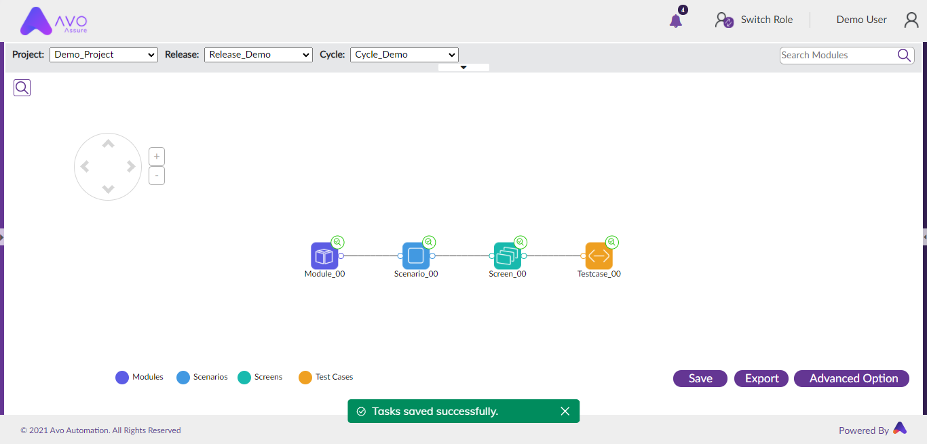This screenshot has width=927, height=444.
Task: Click the Demo User name
Action: [x=862, y=20]
